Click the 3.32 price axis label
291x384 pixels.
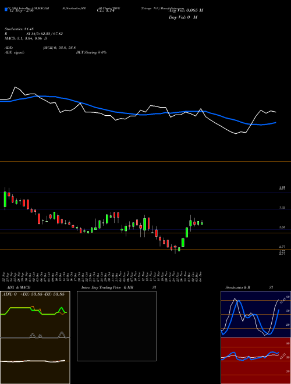(x=282, y=208)
